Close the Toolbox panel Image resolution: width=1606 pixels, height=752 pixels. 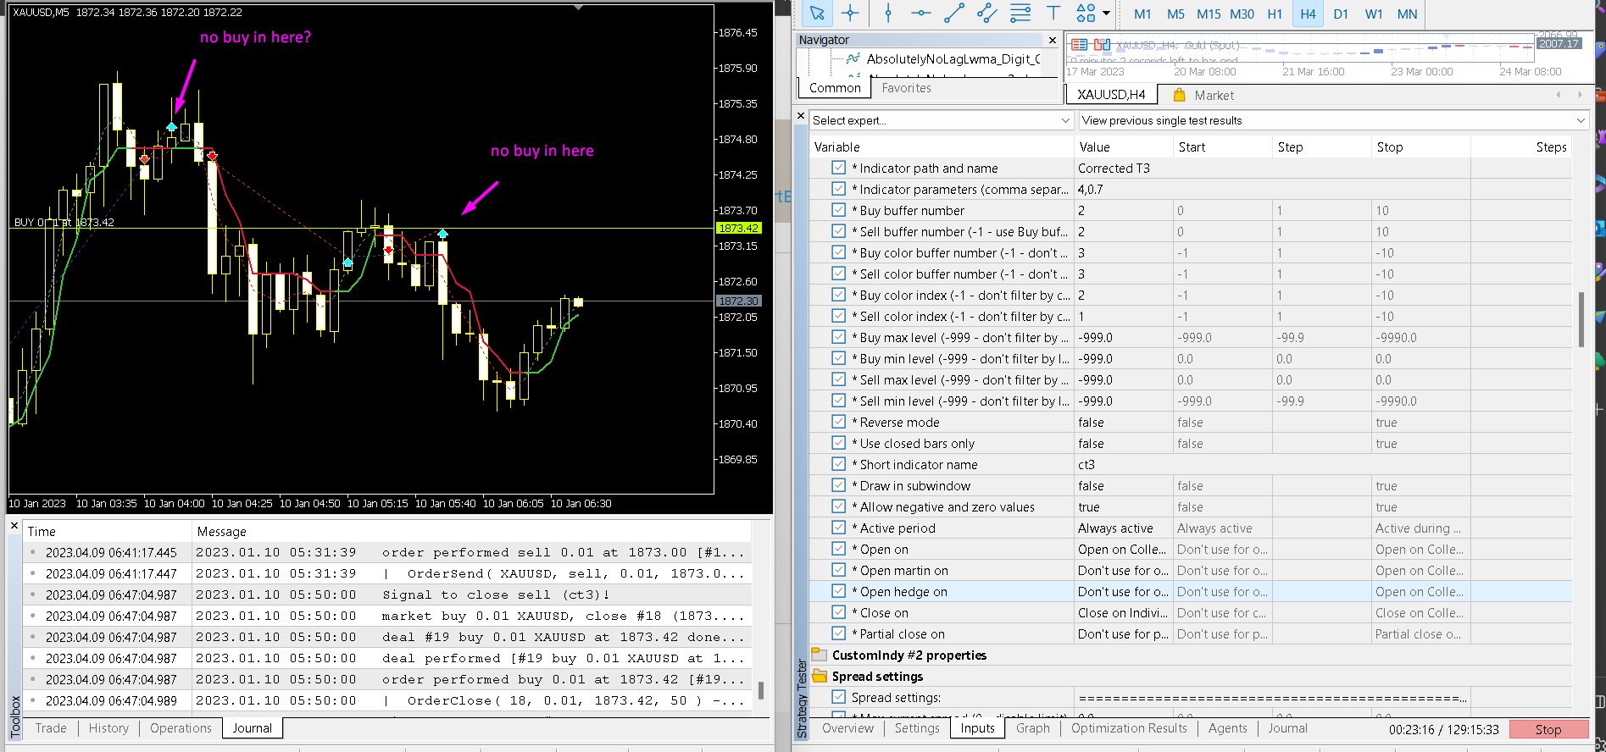[14, 526]
